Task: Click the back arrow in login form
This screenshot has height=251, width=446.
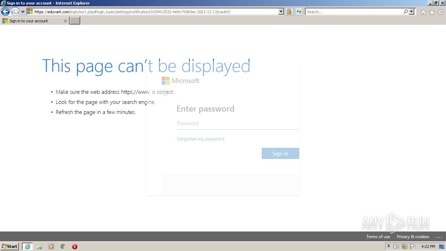Action: point(166,94)
